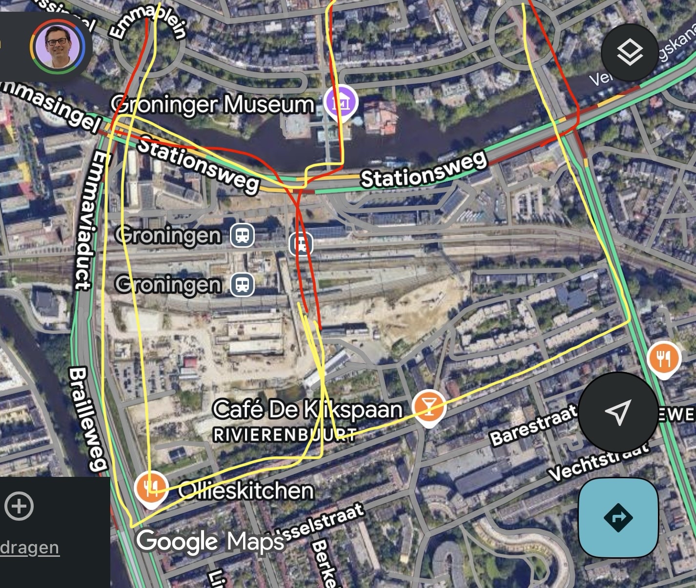Click the Ollieskitchen place label
Viewport: 696px width, 588px height.
click(x=246, y=490)
